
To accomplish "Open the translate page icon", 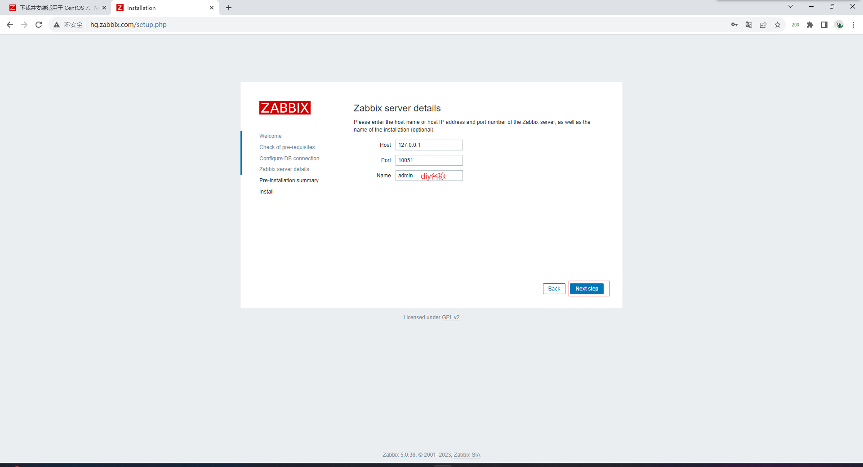I will [749, 25].
